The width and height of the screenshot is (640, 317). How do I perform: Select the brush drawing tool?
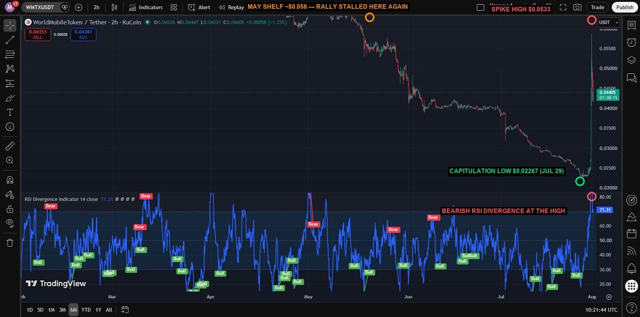(10, 98)
